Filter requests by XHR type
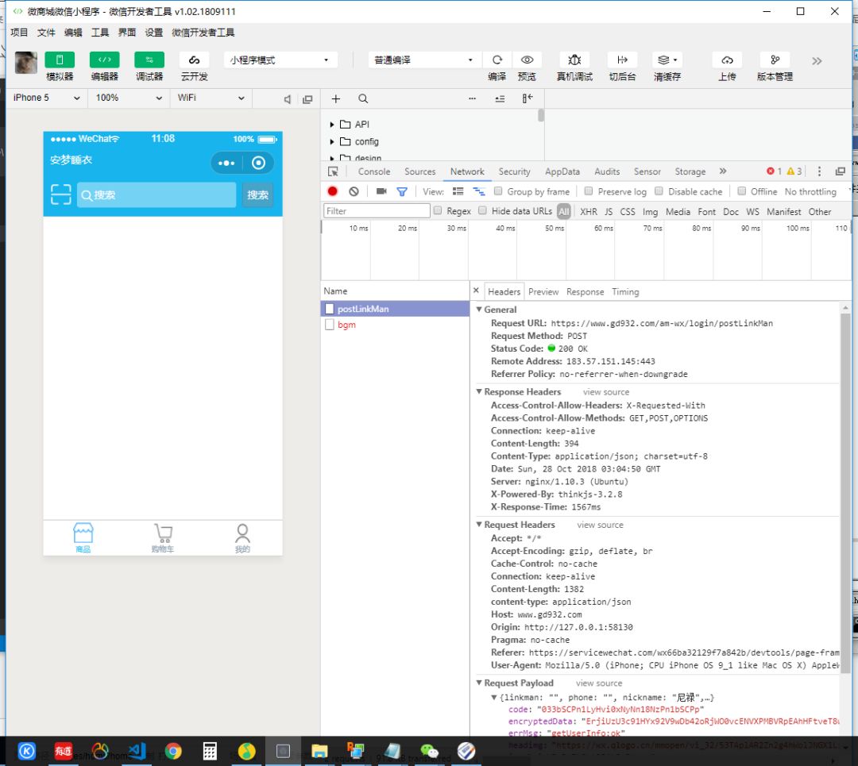The width and height of the screenshot is (858, 766). point(589,211)
